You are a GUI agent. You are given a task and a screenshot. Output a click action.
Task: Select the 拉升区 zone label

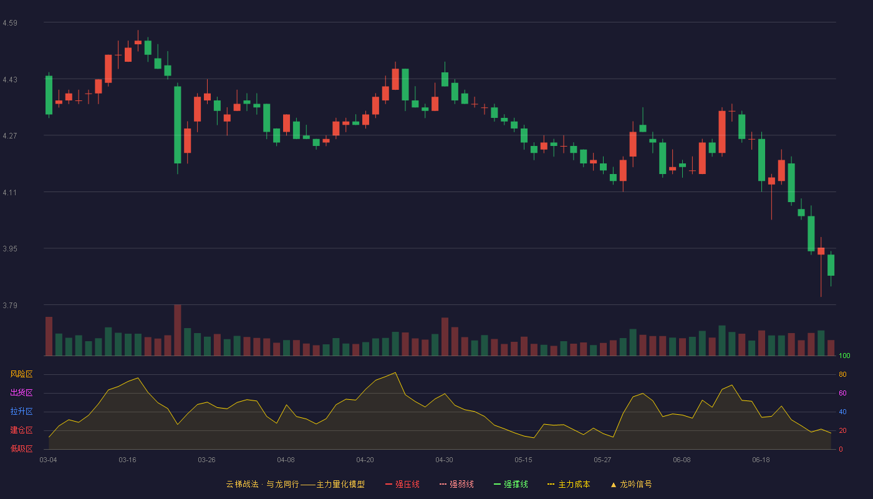tap(21, 412)
